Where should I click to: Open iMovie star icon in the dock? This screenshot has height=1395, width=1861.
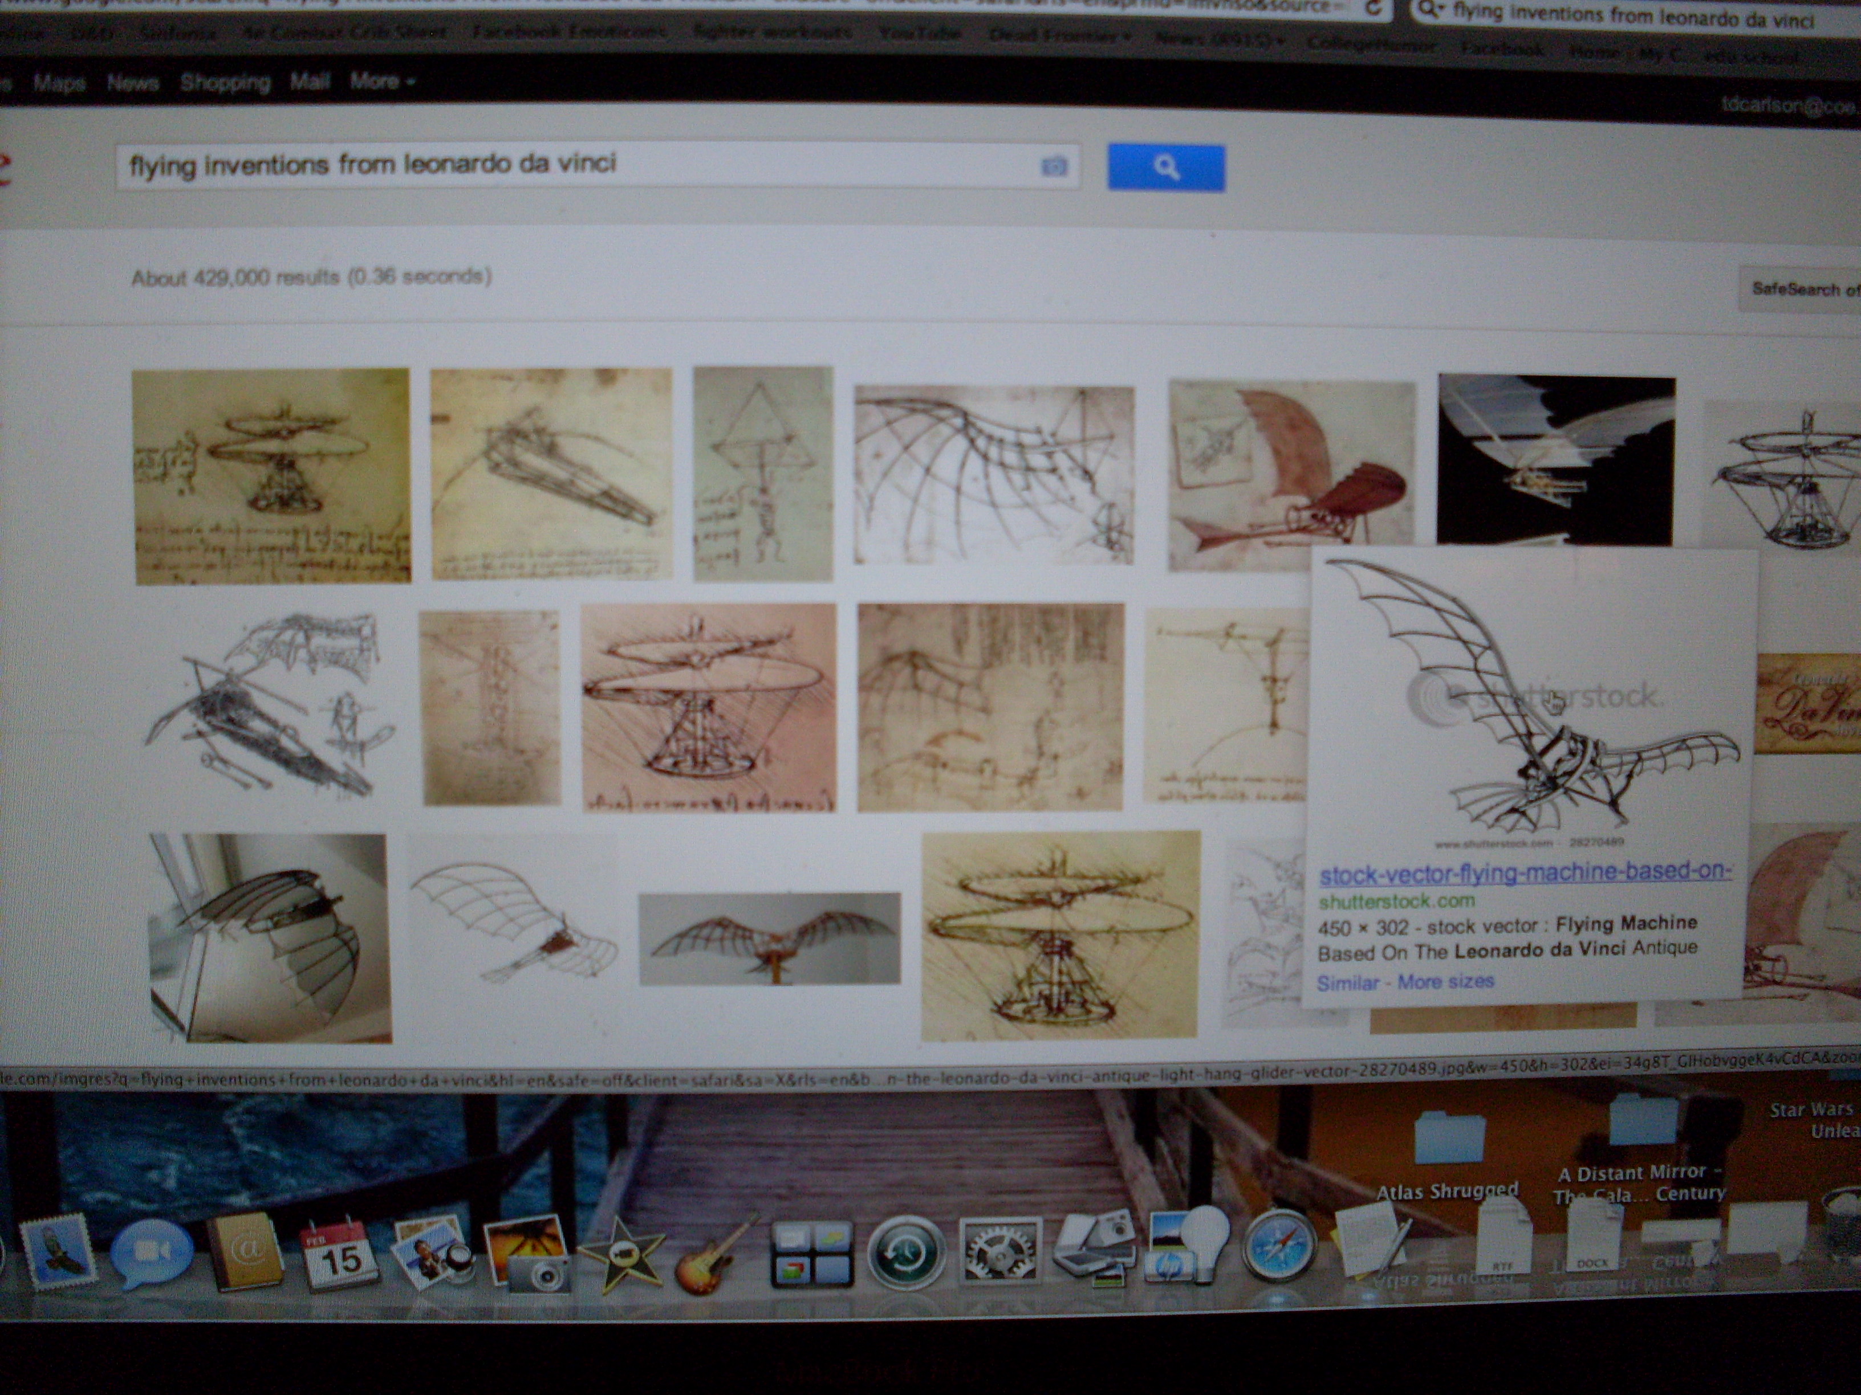[x=623, y=1255]
